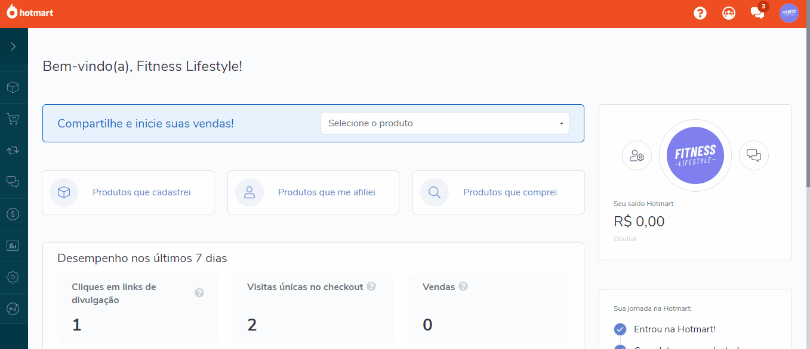The width and height of the screenshot is (810, 349).
Task: Open the community people icon in header
Action: click(x=729, y=13)
